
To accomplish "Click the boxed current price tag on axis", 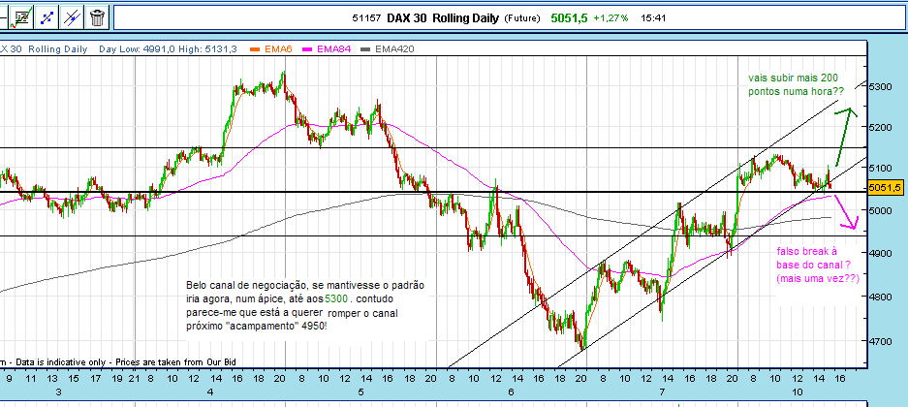I will coord(885,188).
